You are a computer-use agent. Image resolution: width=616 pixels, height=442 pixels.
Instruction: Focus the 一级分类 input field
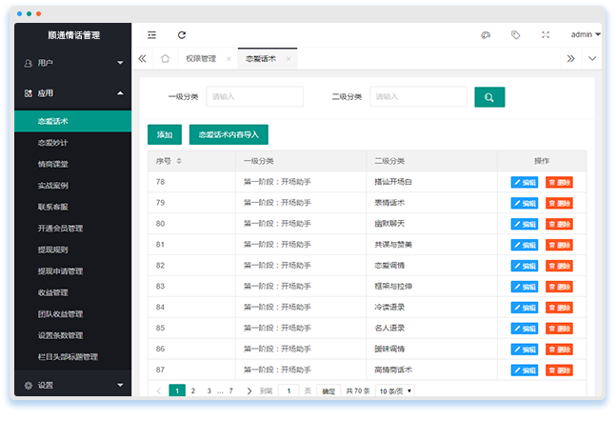(x=254, y=97)
